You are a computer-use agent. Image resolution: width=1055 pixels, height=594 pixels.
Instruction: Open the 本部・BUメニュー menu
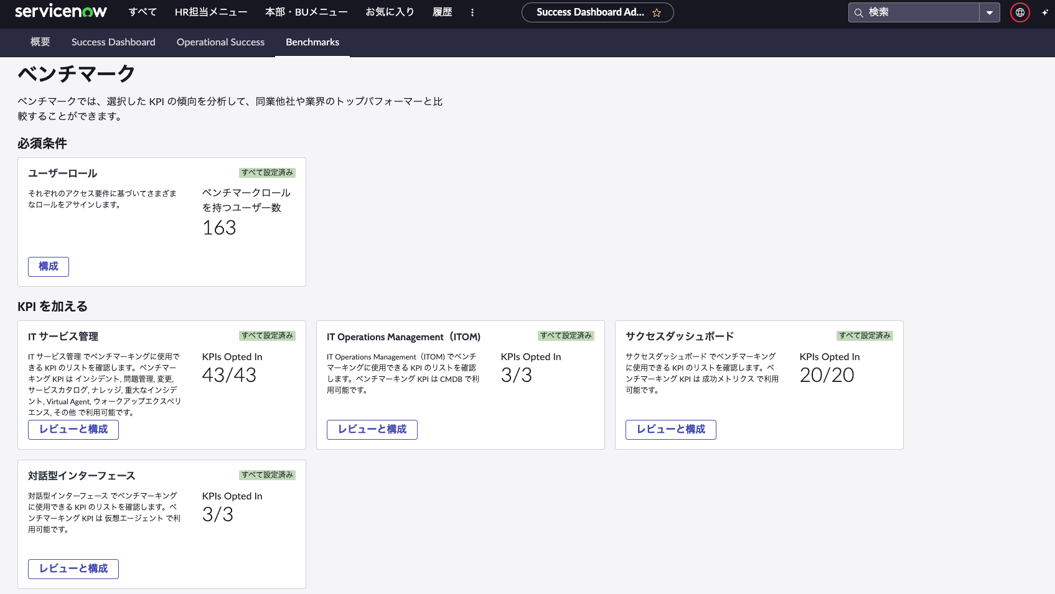point(306,12)
